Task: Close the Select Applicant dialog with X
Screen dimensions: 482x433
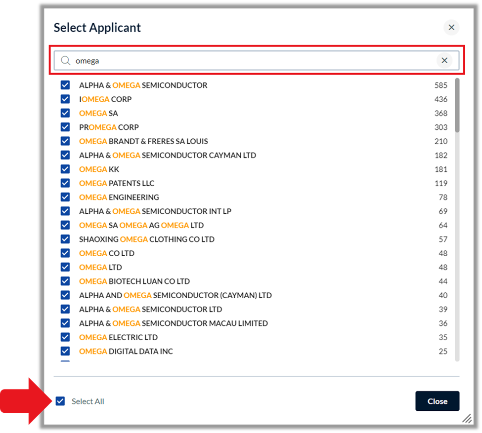Action: (x=451, y=28)
